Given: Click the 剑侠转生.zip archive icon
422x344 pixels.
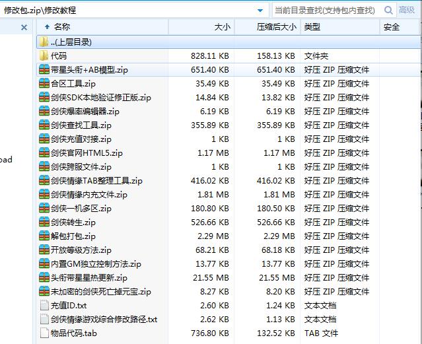Looking at the screenshot, I should [x=44, y=223].
